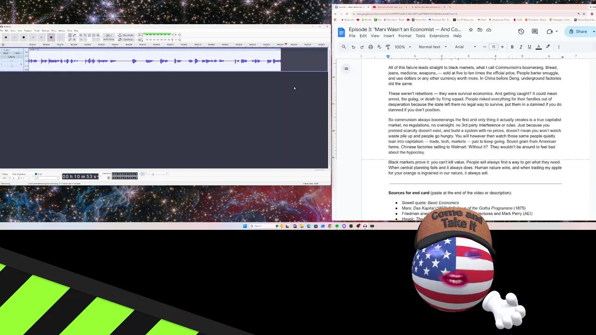Click the Share button in Docs
The image size is (596, 335).
click(578, 32)
